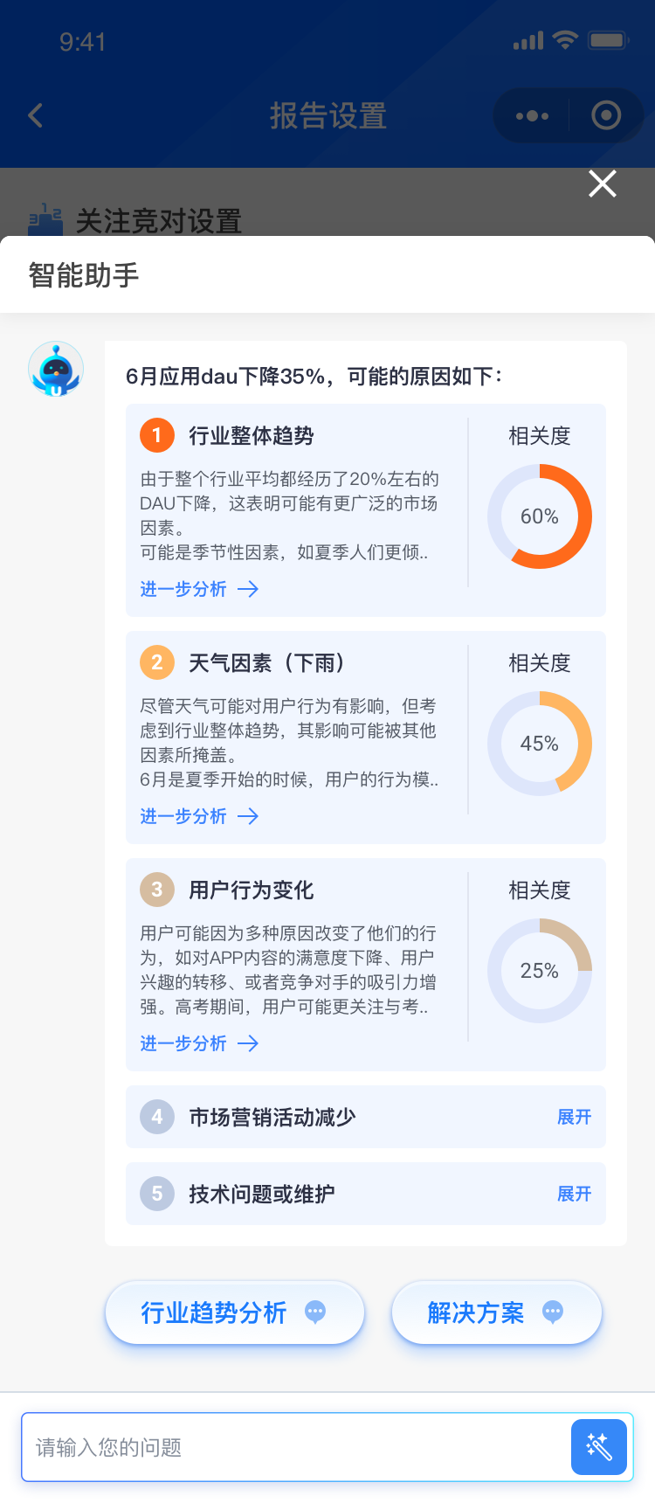Viewport: 655px width, 1503px height.
Task: Expand the 技术问题或维护 item
Action: [574, 1194]
